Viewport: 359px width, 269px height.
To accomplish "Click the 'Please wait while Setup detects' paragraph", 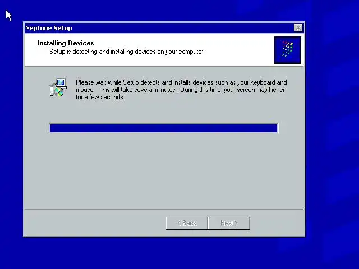I will (181, 90).
